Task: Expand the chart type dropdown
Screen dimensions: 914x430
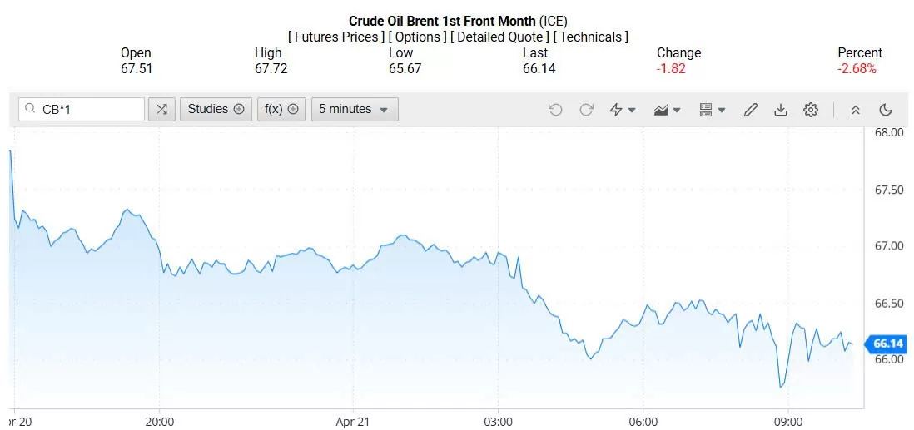Action: [x=668, y=110]
